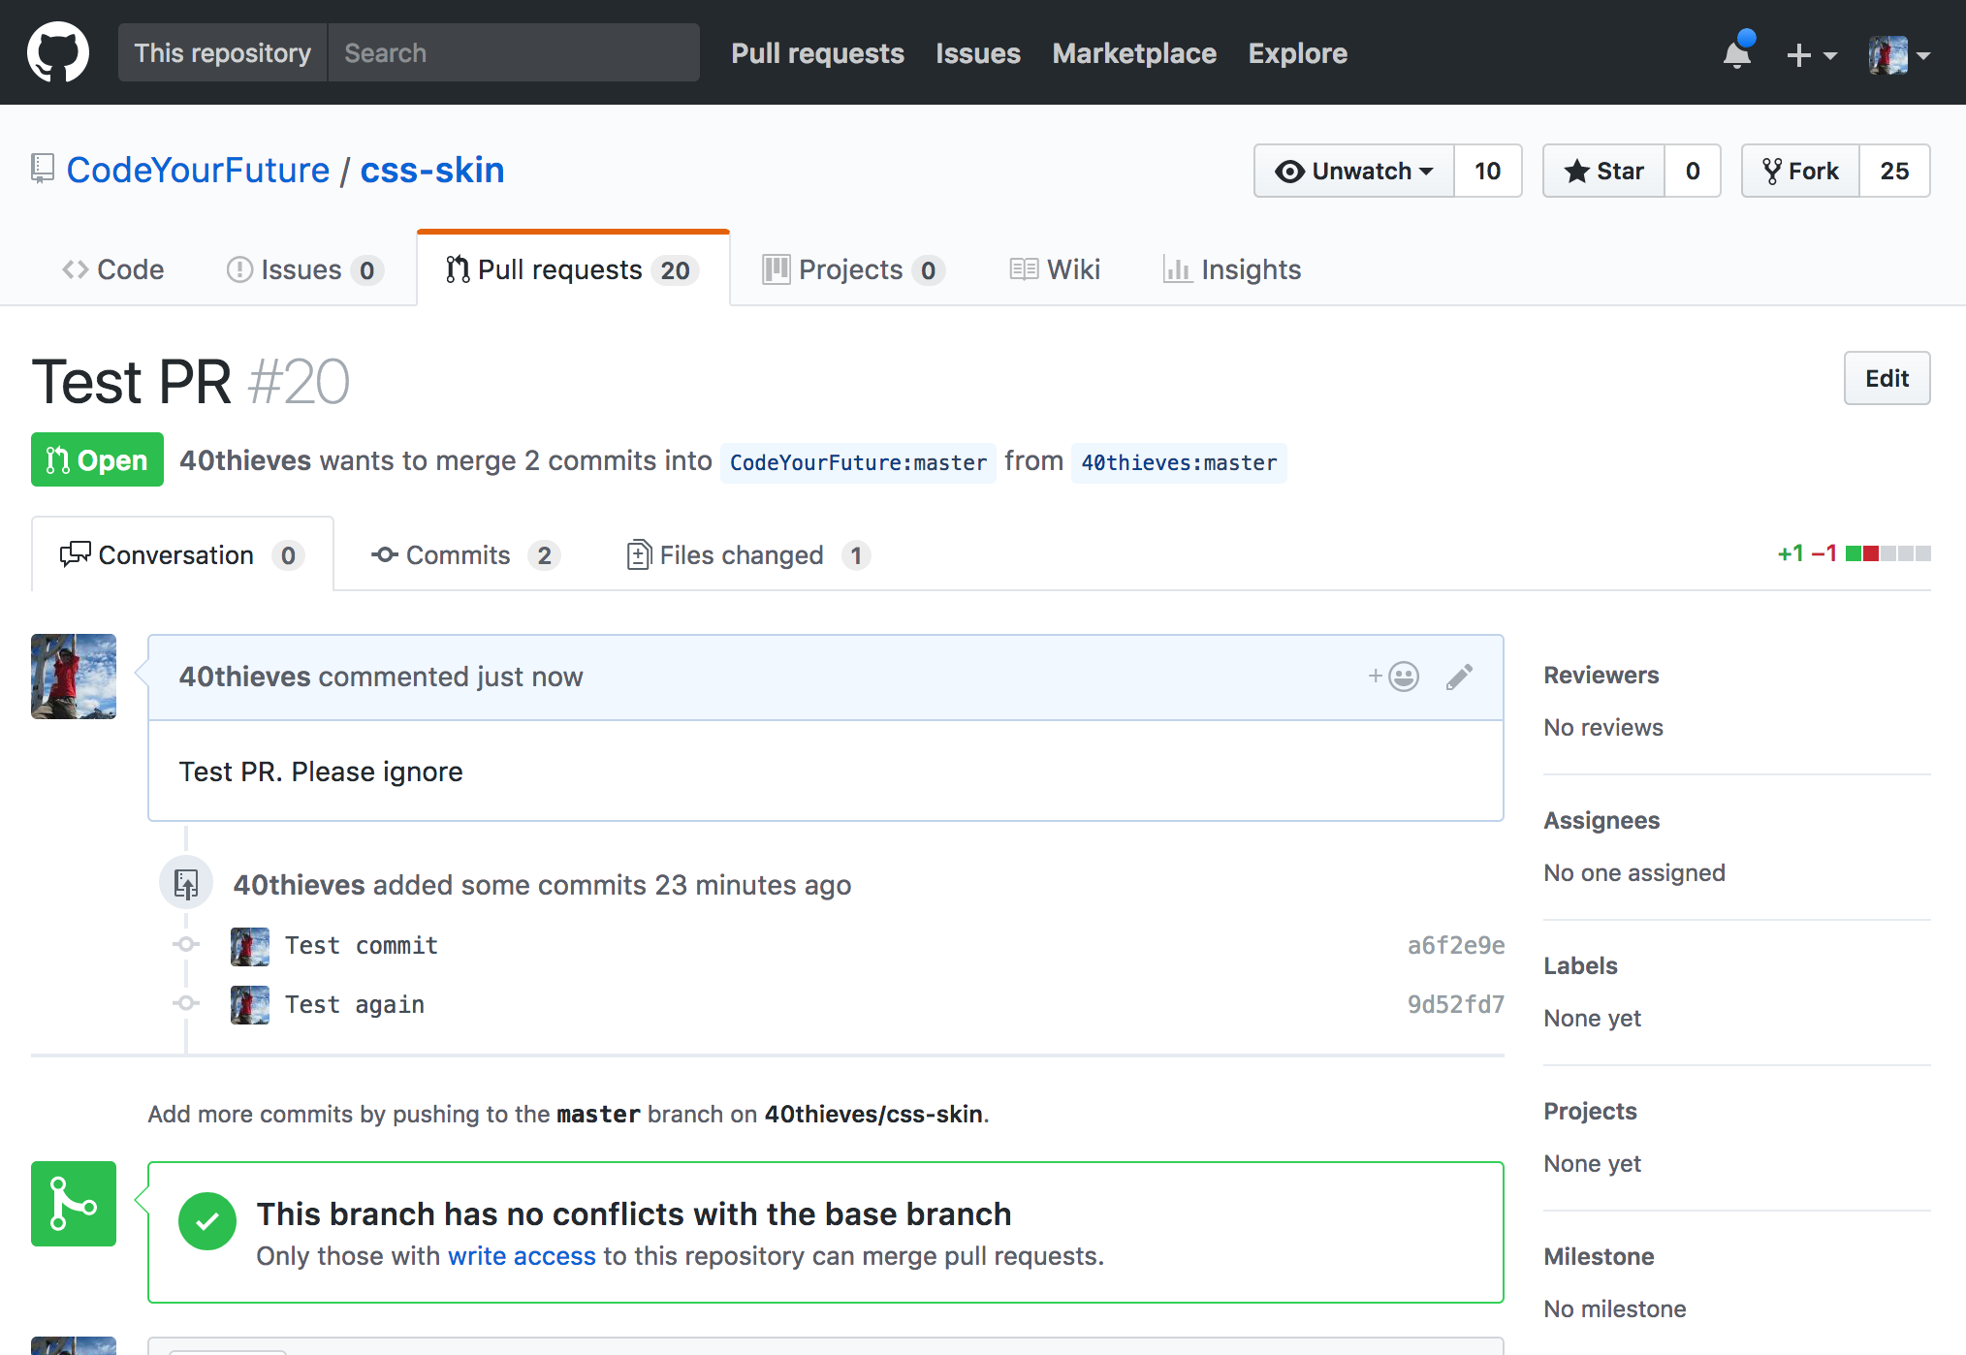
Task: Open the Issues repository tab
Action: click(305, 269)
